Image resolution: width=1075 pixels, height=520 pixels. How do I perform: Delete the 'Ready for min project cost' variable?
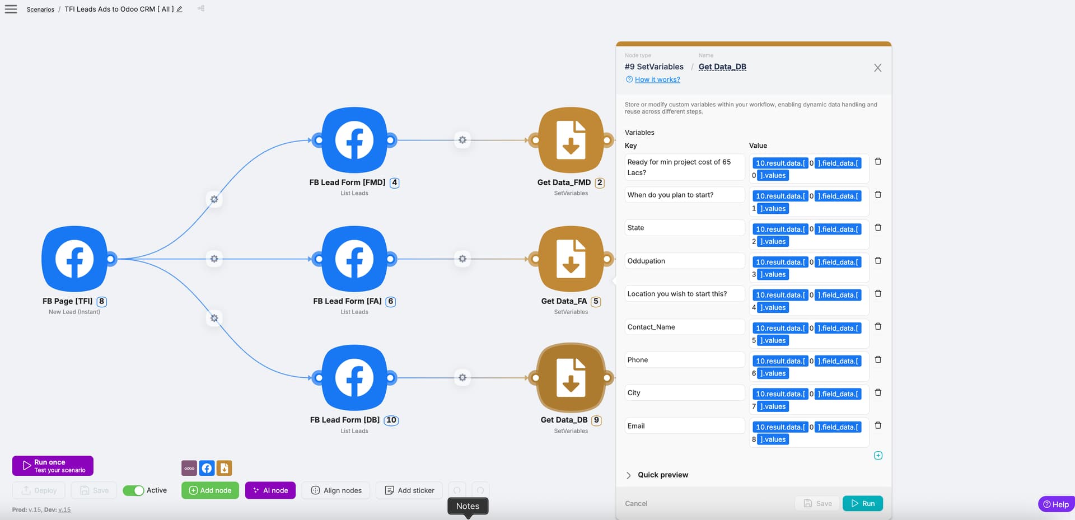[878, 161]
